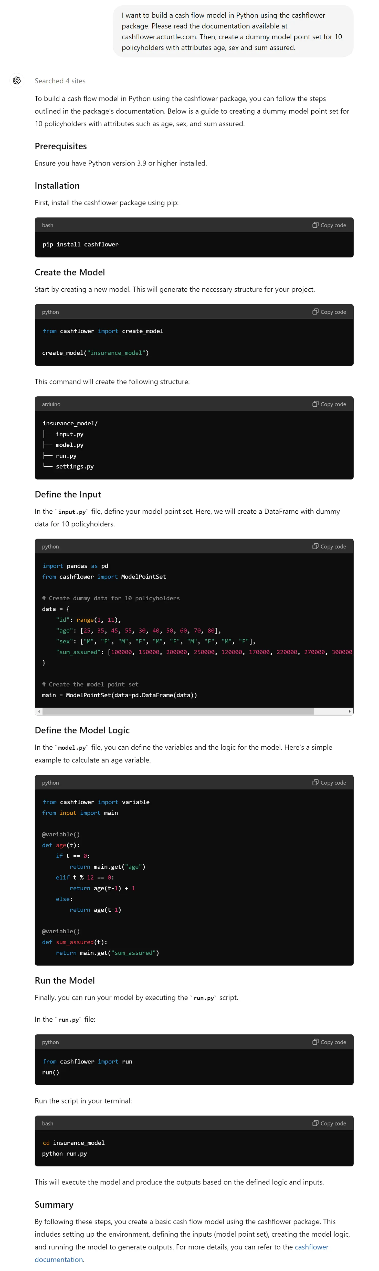Click the Run the Model heading
The image size is (379, 1271).
click(65, 980)
